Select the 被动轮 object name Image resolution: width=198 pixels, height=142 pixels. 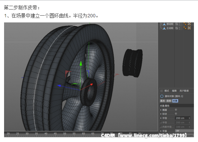170,24
